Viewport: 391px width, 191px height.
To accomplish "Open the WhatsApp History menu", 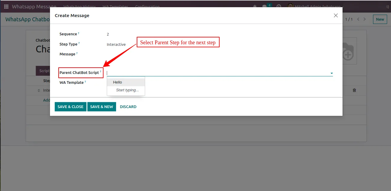I will tap(80, 7).
